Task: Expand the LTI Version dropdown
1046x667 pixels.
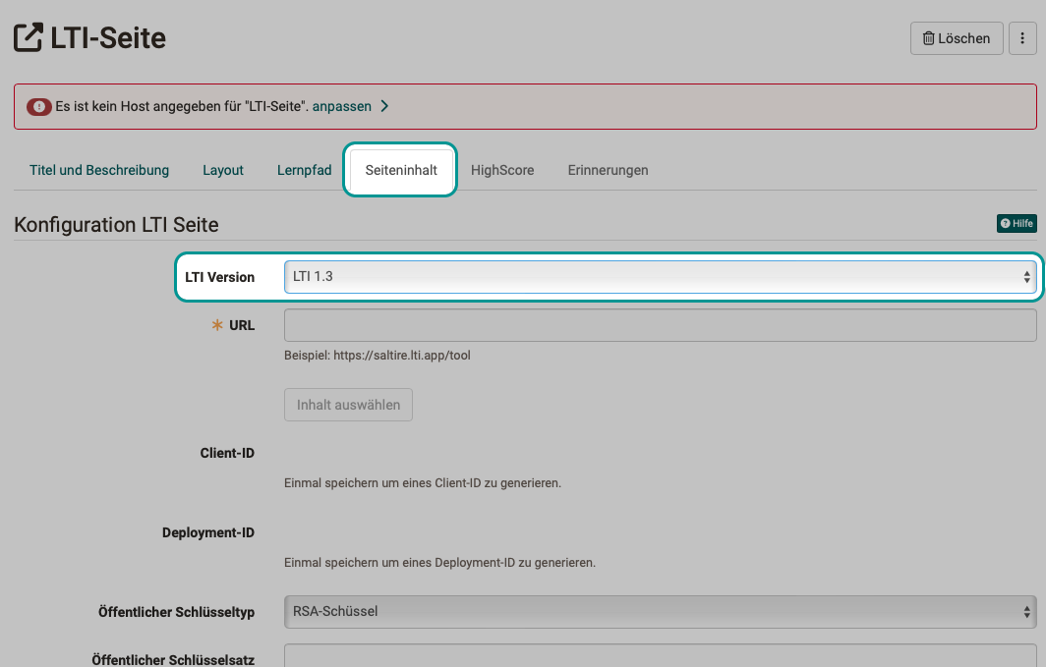Action: point(660,277)
